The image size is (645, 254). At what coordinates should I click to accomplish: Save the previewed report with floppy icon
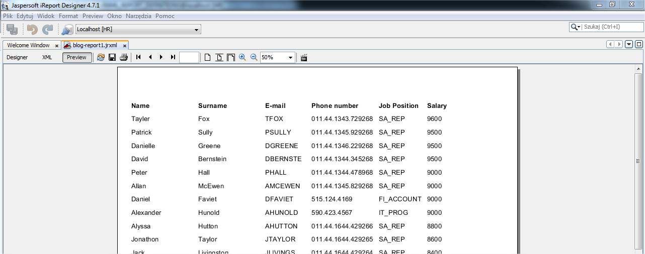pyautogui.click(x=112, y=57)
